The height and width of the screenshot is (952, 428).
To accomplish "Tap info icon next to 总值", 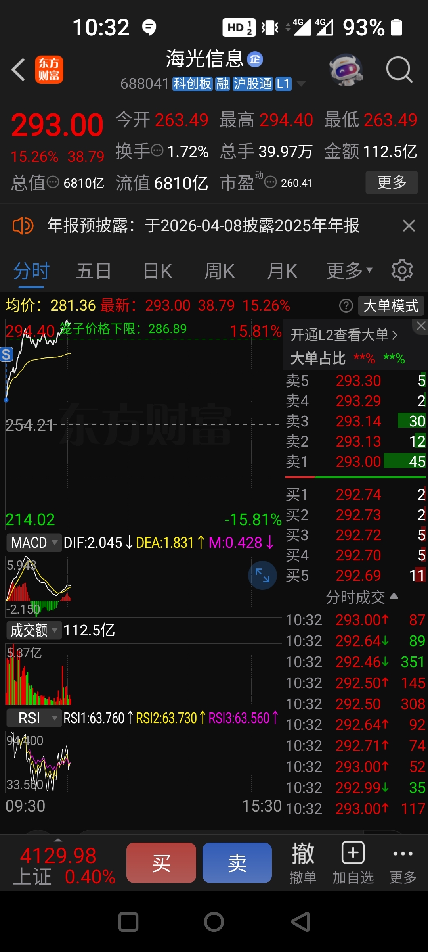I will click(53, 182).
